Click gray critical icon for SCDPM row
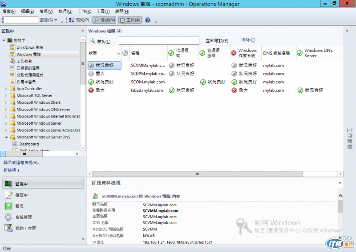 tap(91, 74)
